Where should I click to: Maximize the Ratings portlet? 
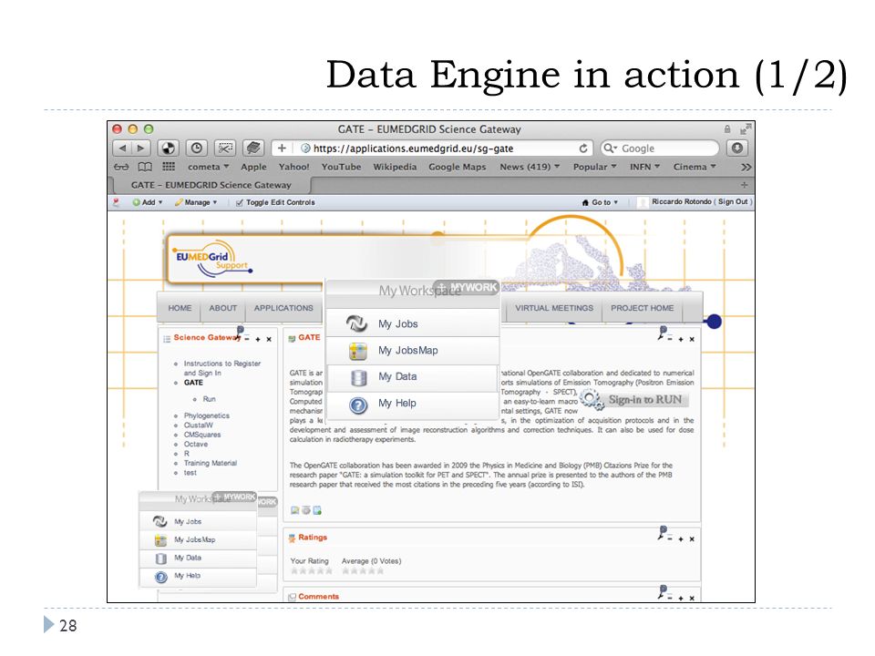[x=681, y=538]
